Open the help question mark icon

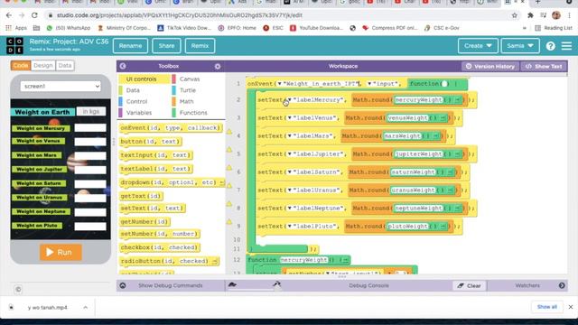tap(550, 46)
